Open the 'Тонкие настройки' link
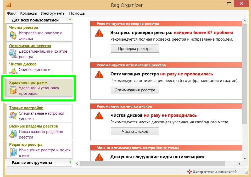This screenshot has width=251, height=177. pos(26,108)
